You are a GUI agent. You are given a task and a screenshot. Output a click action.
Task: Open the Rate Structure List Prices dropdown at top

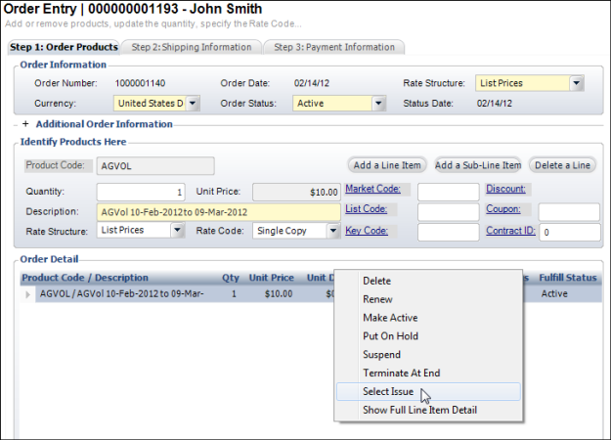576,83
